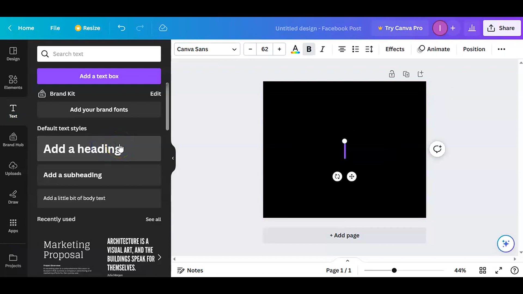Open the Canva Assistant sparkle button
Viewport: 523px width, 294px height.
click(x=506, y=244)
